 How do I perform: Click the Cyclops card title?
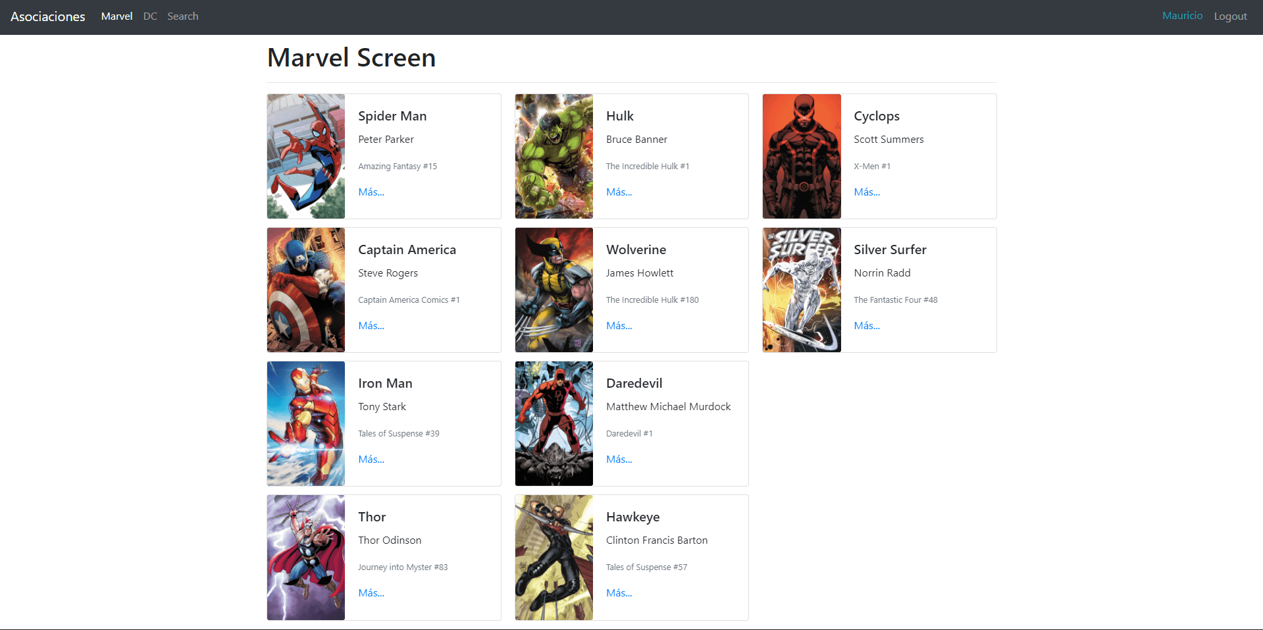877,117
